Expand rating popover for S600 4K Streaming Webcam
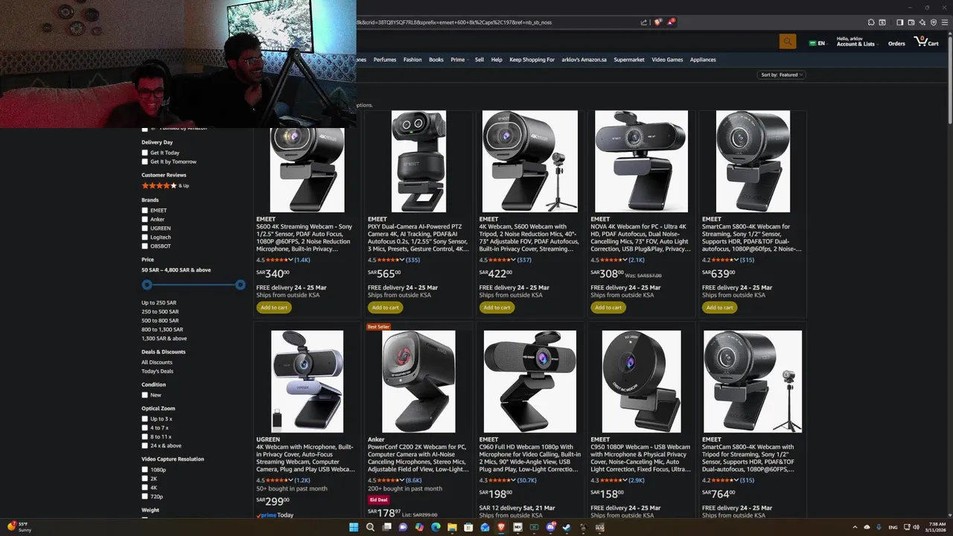Screen dimensions: 953x536 click(x=290, y=260)
